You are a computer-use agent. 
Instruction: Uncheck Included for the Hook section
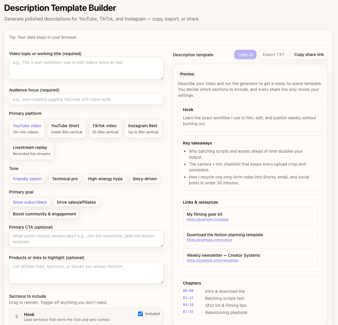pyautogui.click(x=140, y=314)
